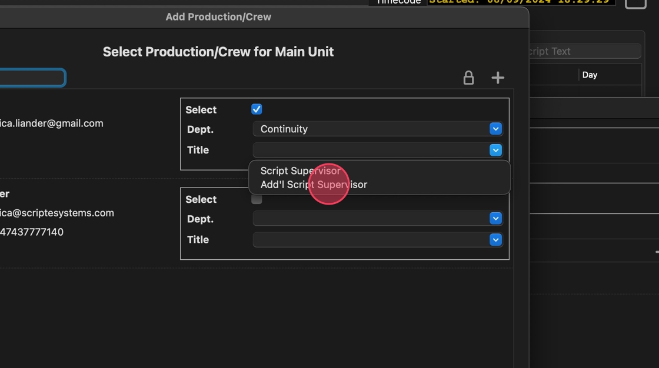Click the gmail.com email address
Image resolution: width=659 pixels, height=368 pixels.
point(52,123)
